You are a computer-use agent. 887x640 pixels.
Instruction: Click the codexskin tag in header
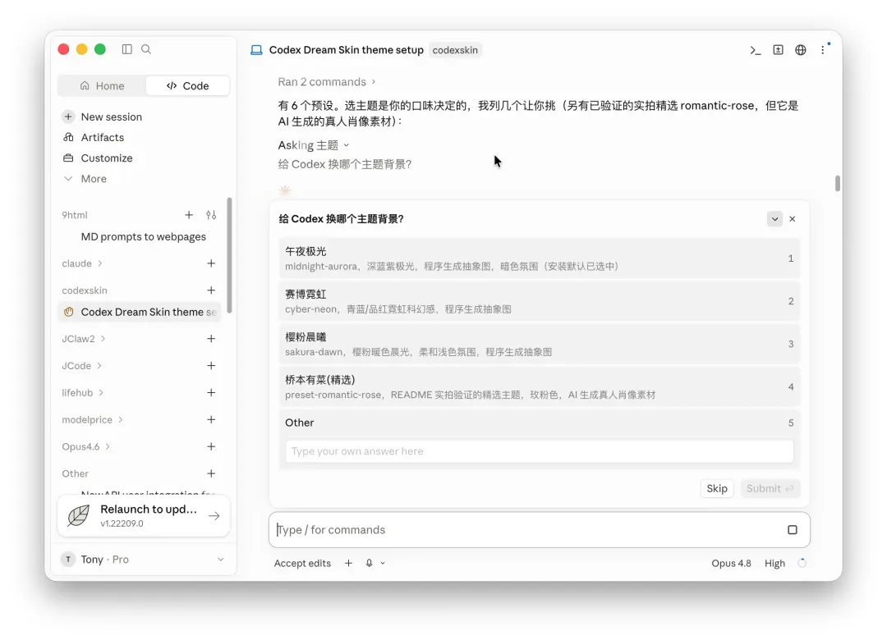pos(455,50)
